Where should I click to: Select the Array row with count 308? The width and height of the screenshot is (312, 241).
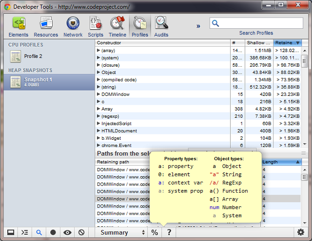[x=198, y=109]
